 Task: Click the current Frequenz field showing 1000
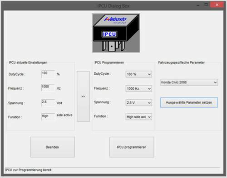(48, 87)
